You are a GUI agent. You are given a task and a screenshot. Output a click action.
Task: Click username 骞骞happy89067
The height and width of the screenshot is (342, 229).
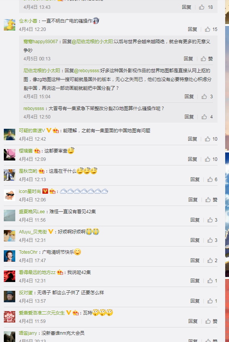coord(40,42)
